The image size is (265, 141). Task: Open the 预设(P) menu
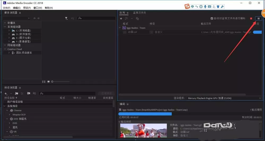[27, 8]
